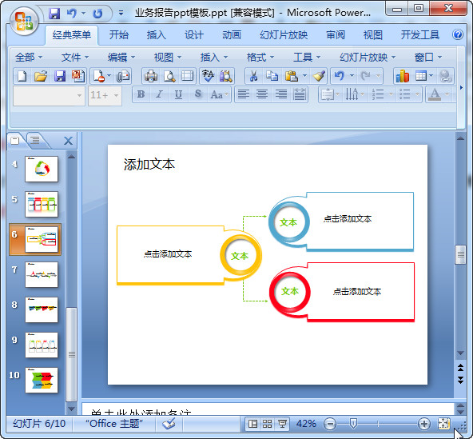Open the 幻灯片放映 ribbon tab

pos(284,35)
